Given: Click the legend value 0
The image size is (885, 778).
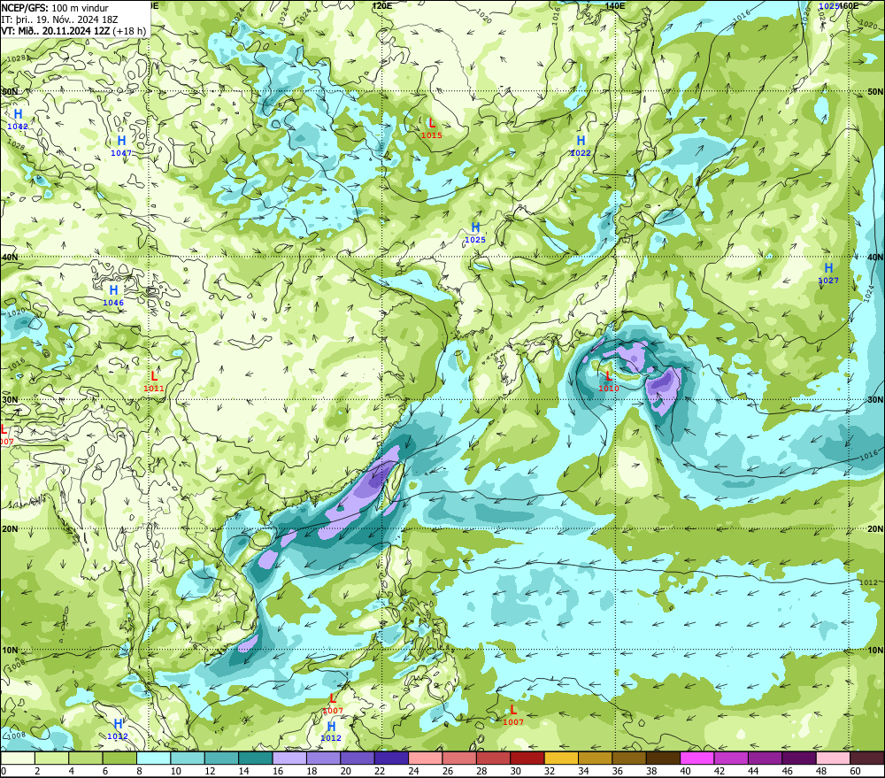Looking at the screenshot, I should (x=4, y=771).
